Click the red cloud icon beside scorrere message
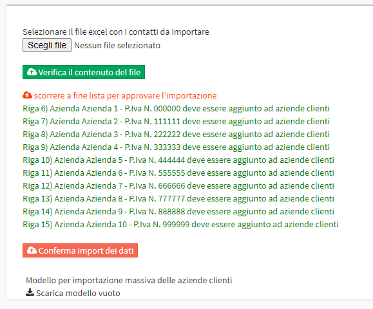The width and height of the screenshot is (373, 309). click(27, 95)
